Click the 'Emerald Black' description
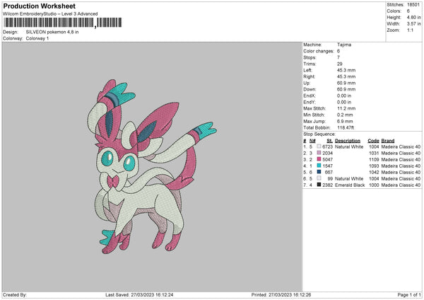This screenshot has width=424, height=300. (350, 185)
